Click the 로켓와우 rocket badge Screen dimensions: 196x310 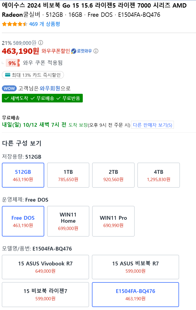(x=81, y=51)
